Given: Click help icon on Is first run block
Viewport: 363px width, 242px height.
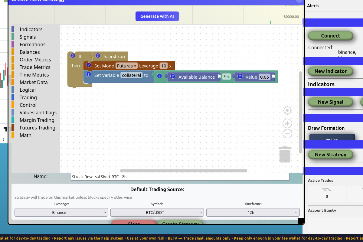Looking at the screenshot, I should pos(98,56).
